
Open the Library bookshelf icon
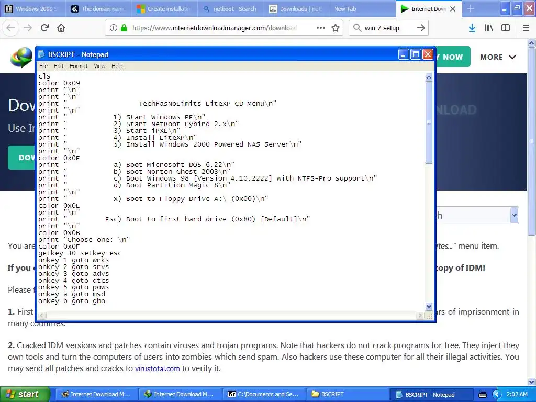[x=489, y=28]
